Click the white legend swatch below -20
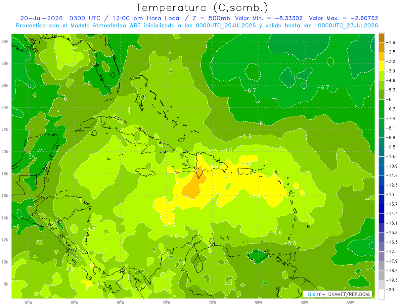The image size is (397, 307). tap(381, 294)
